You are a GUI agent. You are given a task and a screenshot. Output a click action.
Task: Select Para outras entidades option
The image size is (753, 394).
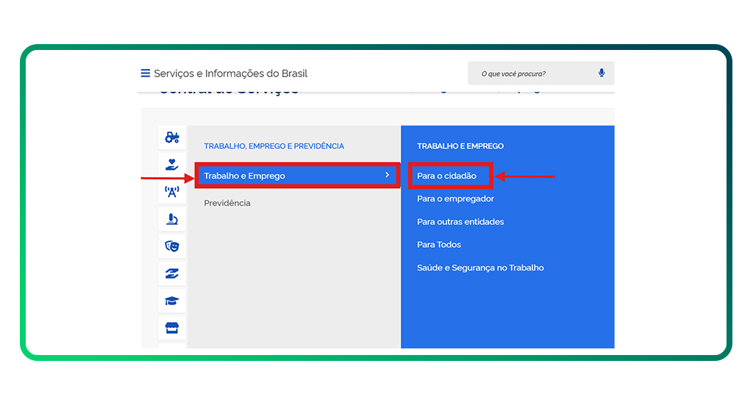pos(460,221)
